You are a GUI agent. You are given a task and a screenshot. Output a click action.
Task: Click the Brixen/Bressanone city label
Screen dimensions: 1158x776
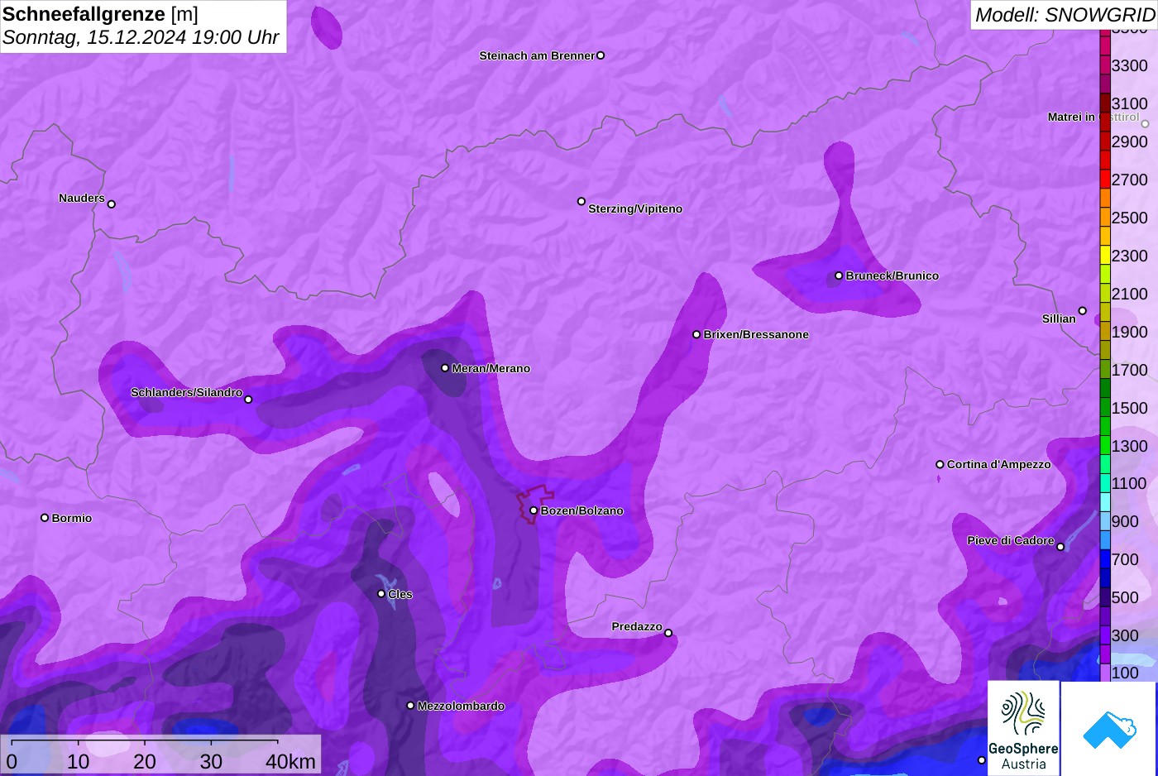pos(755,335)
